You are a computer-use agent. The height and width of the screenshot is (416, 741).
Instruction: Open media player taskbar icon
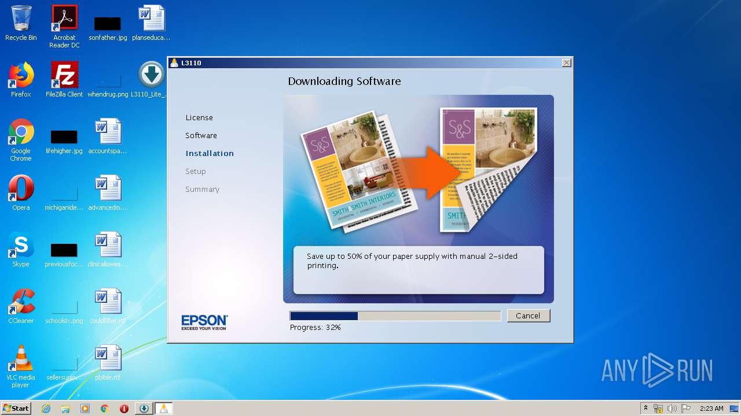coord(85,408)
